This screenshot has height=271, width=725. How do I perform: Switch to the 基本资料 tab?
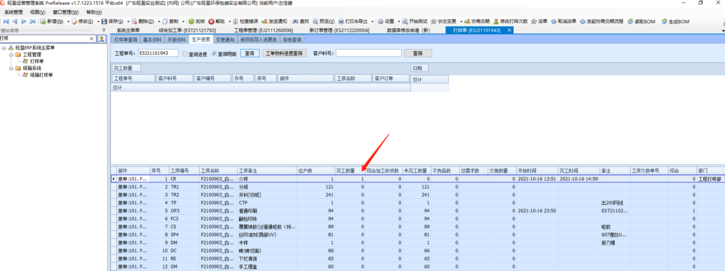(x=152, y=40)
